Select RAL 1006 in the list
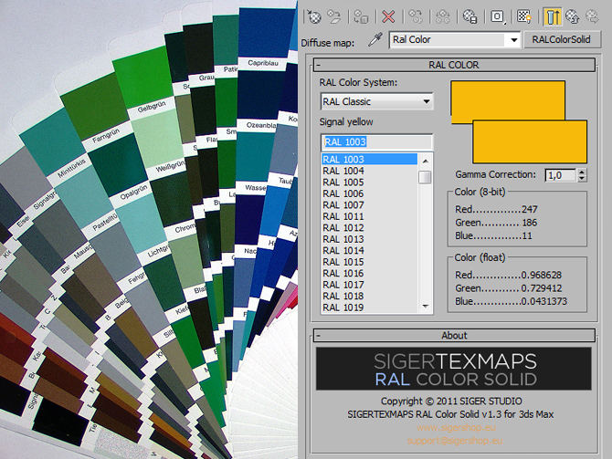The height and width of the screenshot is (459, 612). tap(369, 193)
